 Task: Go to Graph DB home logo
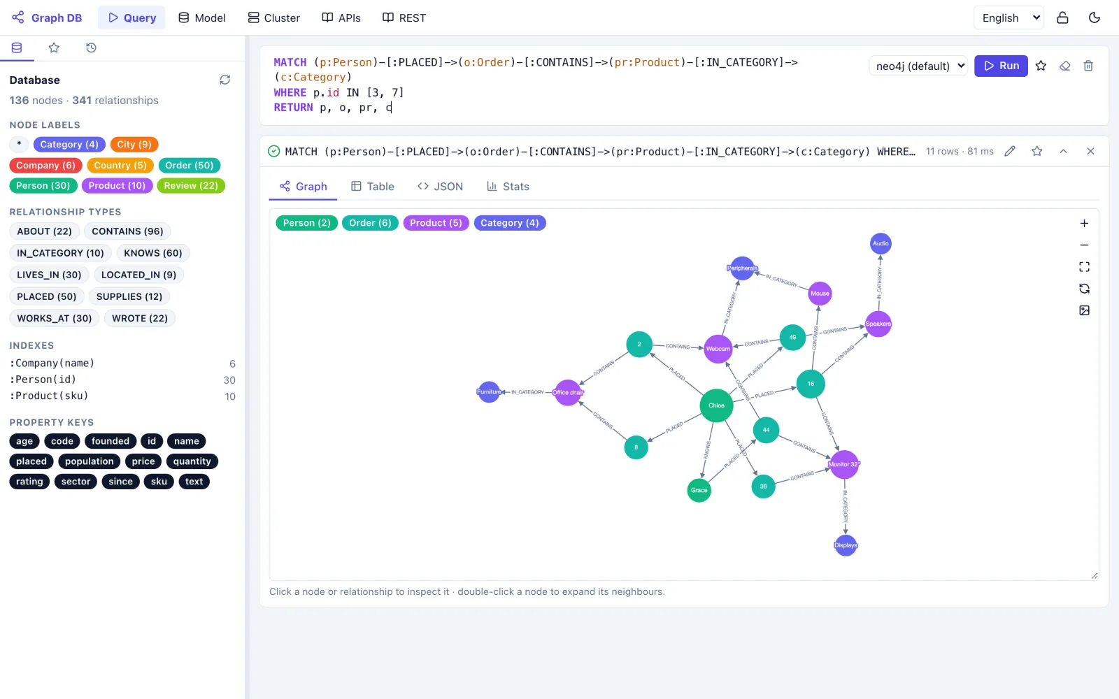pos(47,17)
